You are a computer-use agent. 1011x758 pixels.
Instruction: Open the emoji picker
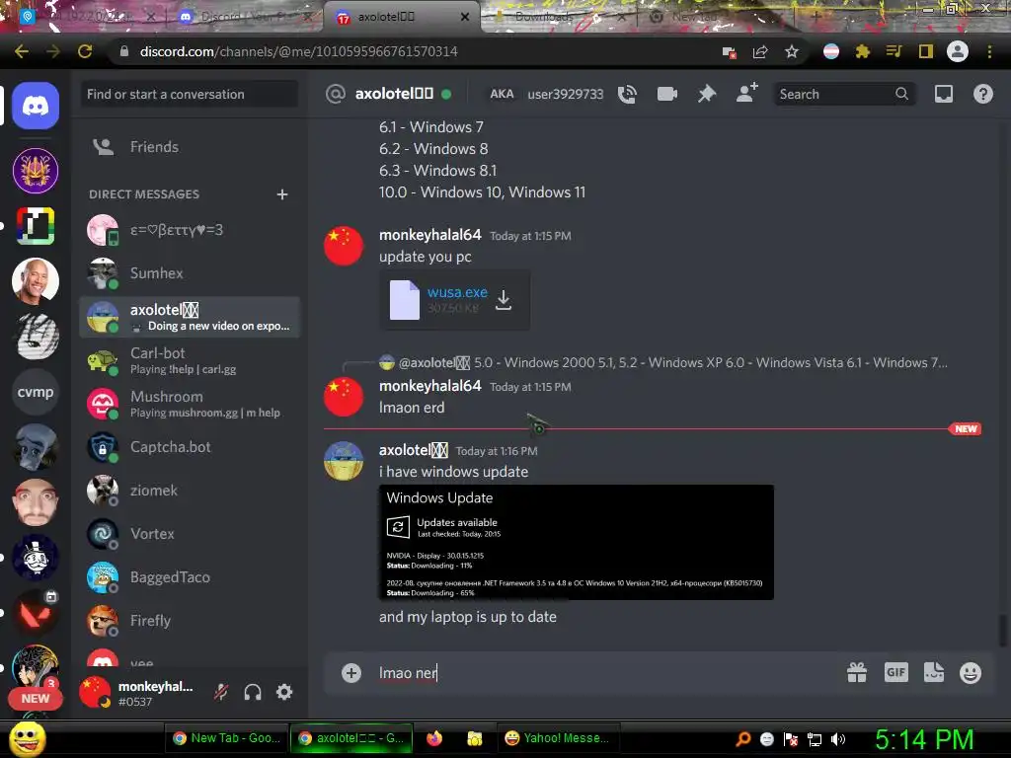pyautogui.click(x=971, y=673)
